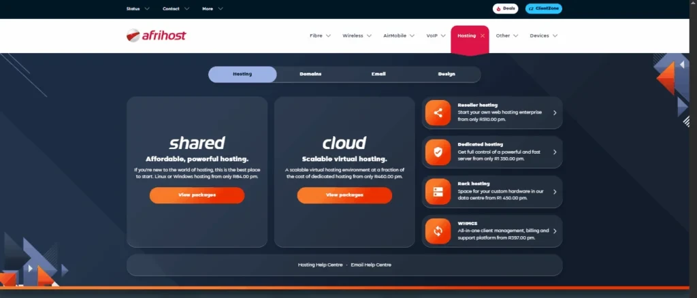Click the active Hosting nav item
Viewport: 697px width, 298px height.
[x=470, y=39]
